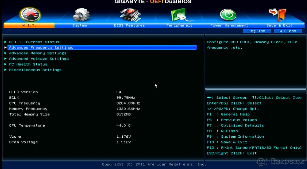This screenshot has height=169, width=307.
Task: Click the American Megatrends copyright line
Action: click(x=154, y=164)
